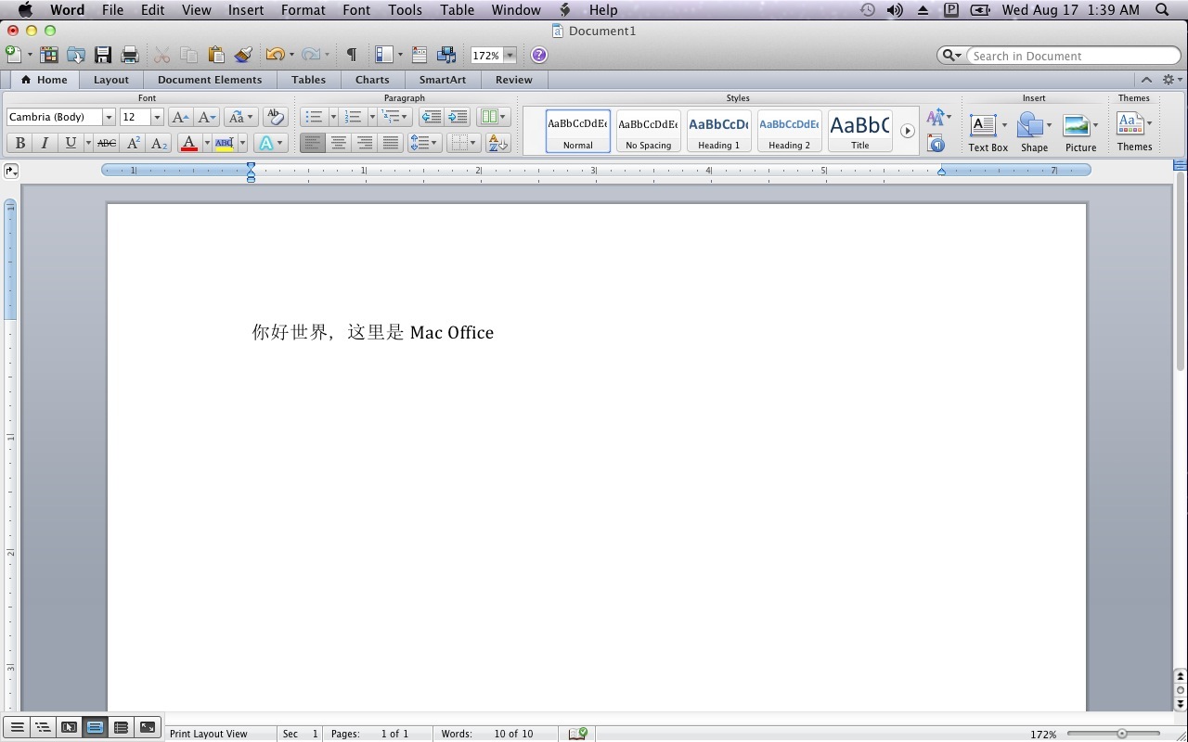Decrease font size with shrink button
This screenshot has width=1188, height=742.
(x=206, y=117)
